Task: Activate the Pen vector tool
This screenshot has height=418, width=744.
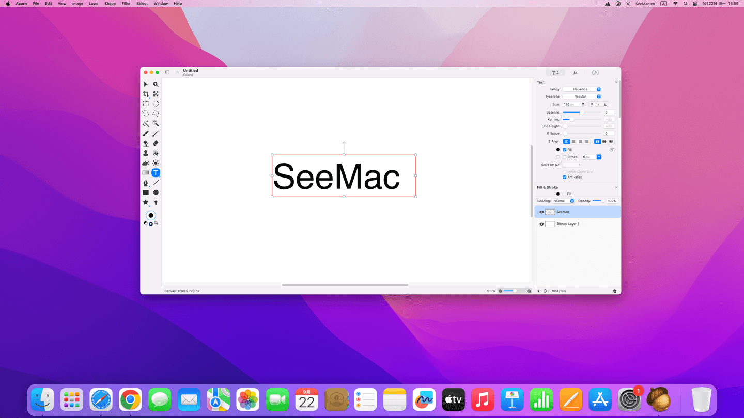Action: point(146,183)
